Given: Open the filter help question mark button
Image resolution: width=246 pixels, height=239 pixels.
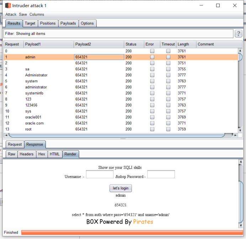Looking at the screenshot, I should pyautogui.click(x=238, y=33).
